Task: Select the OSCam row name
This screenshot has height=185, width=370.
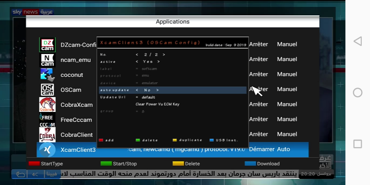Action: click(x=71, y=90)
